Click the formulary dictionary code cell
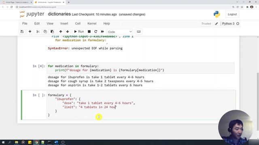This screenshot has height=145, width=259. click(x=140, y=105)
